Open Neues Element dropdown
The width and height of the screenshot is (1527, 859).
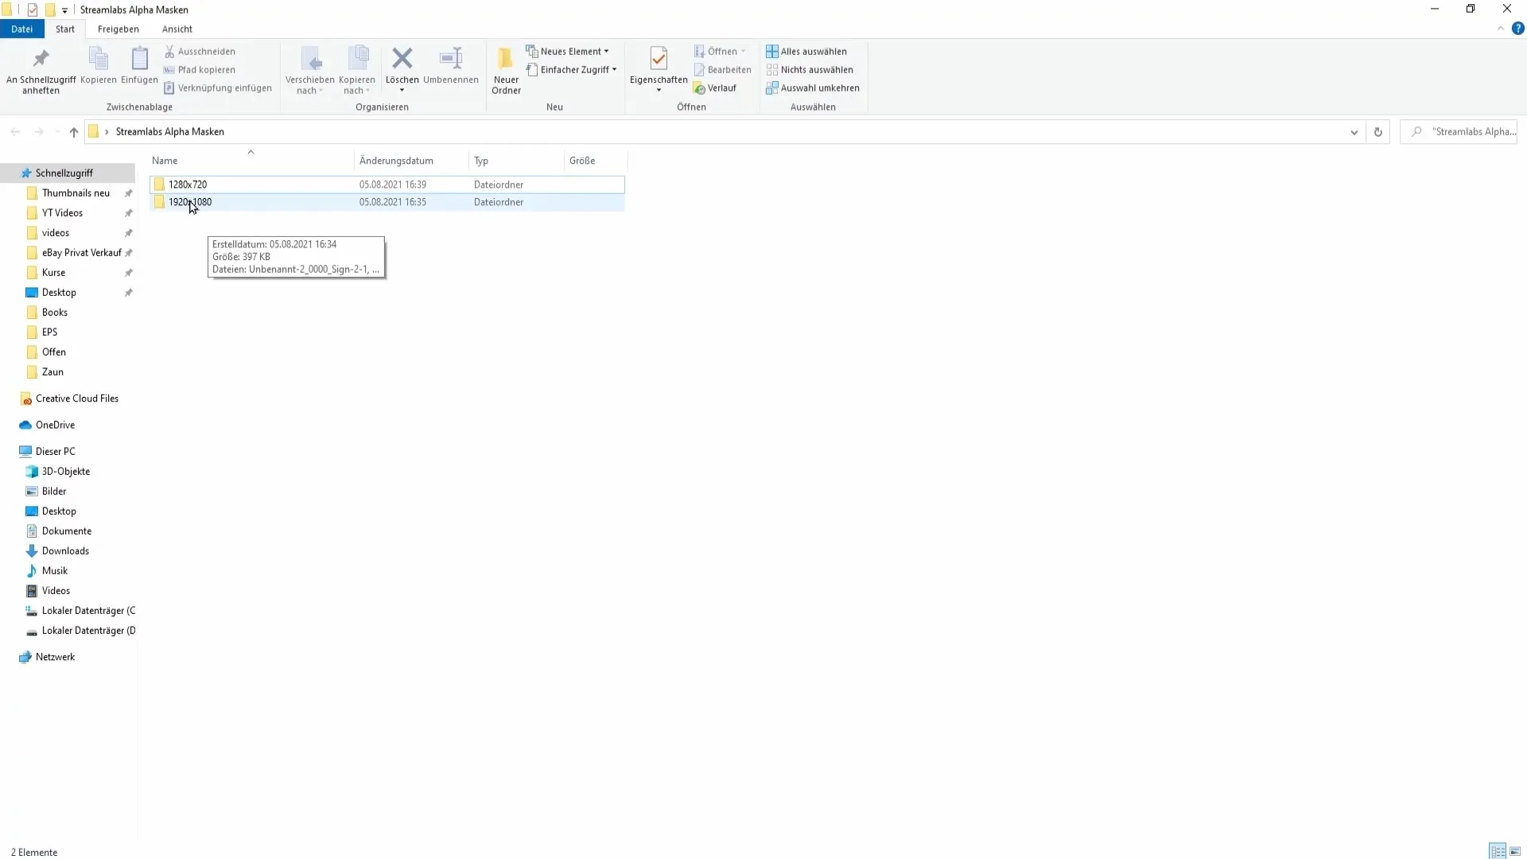coord(567,51)
